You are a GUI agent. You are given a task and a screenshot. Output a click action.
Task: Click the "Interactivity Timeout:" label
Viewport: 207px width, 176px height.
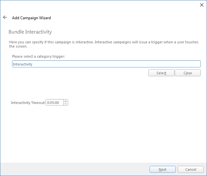[x=28, y=103]
